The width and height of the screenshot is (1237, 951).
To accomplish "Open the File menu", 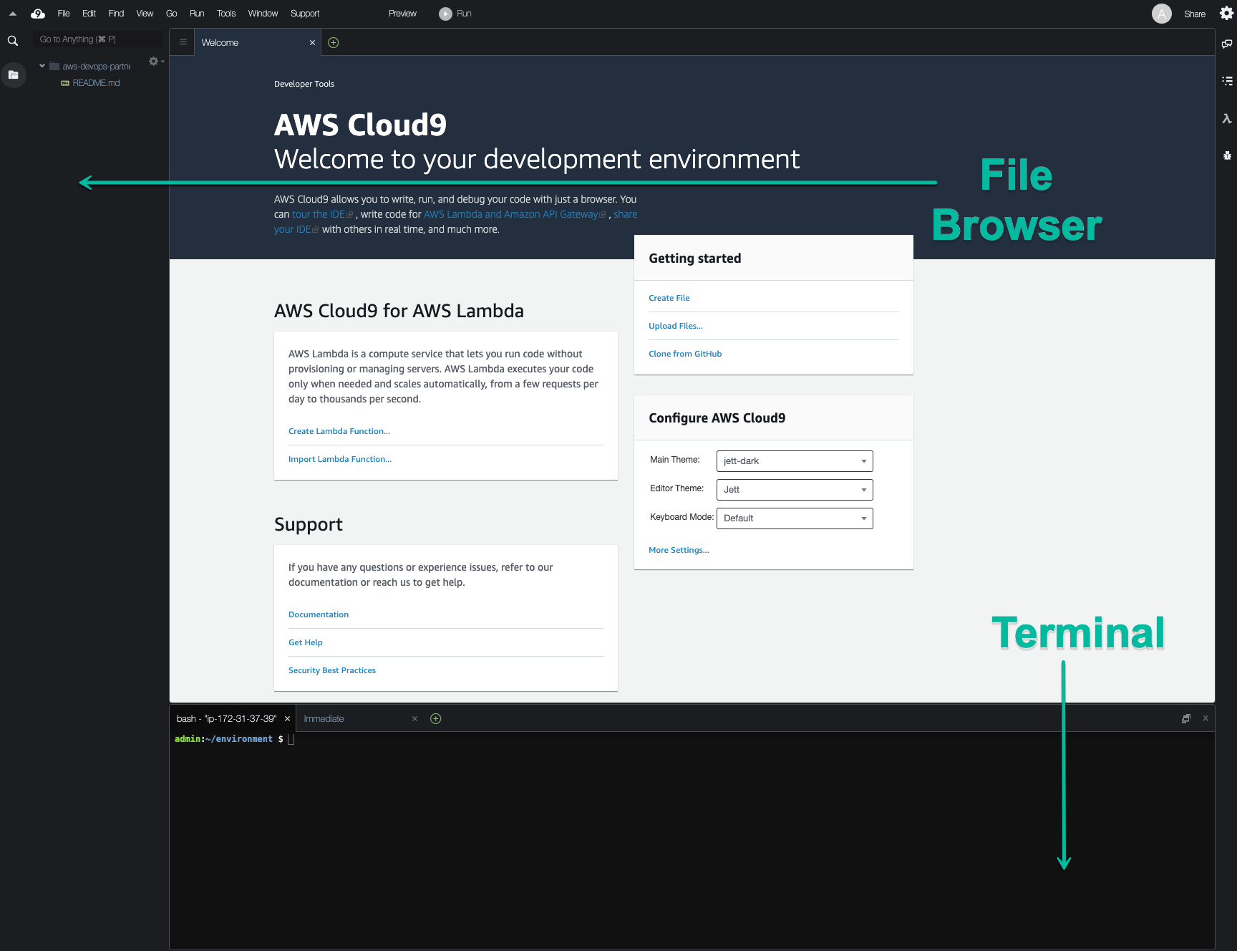I will pos(64,14).
